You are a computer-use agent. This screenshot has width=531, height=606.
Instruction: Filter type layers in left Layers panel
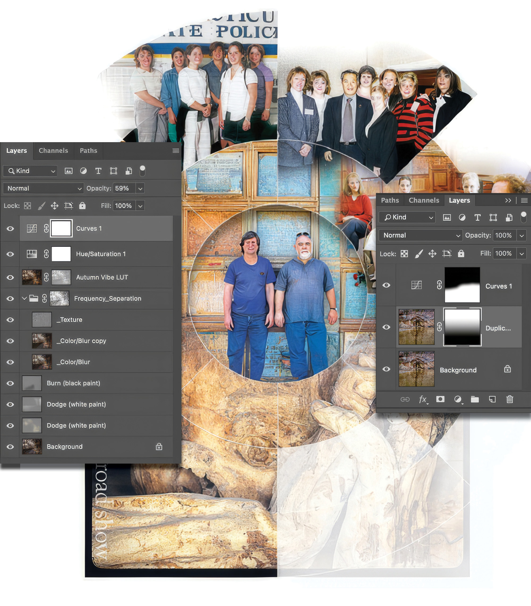pyautogui.click(x=99, y=171)
